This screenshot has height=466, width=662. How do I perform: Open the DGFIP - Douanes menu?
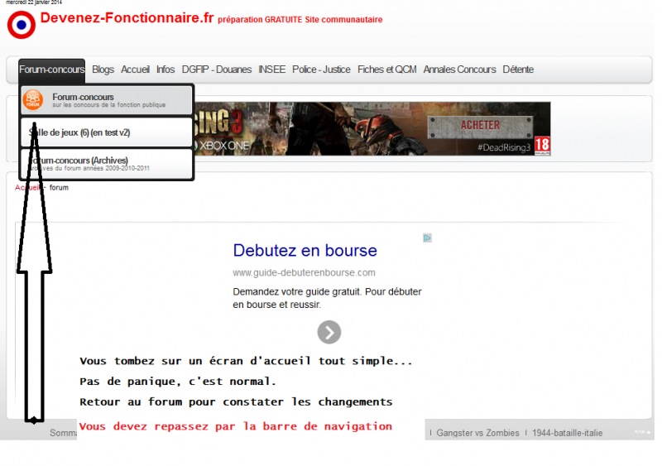[216, 70]
